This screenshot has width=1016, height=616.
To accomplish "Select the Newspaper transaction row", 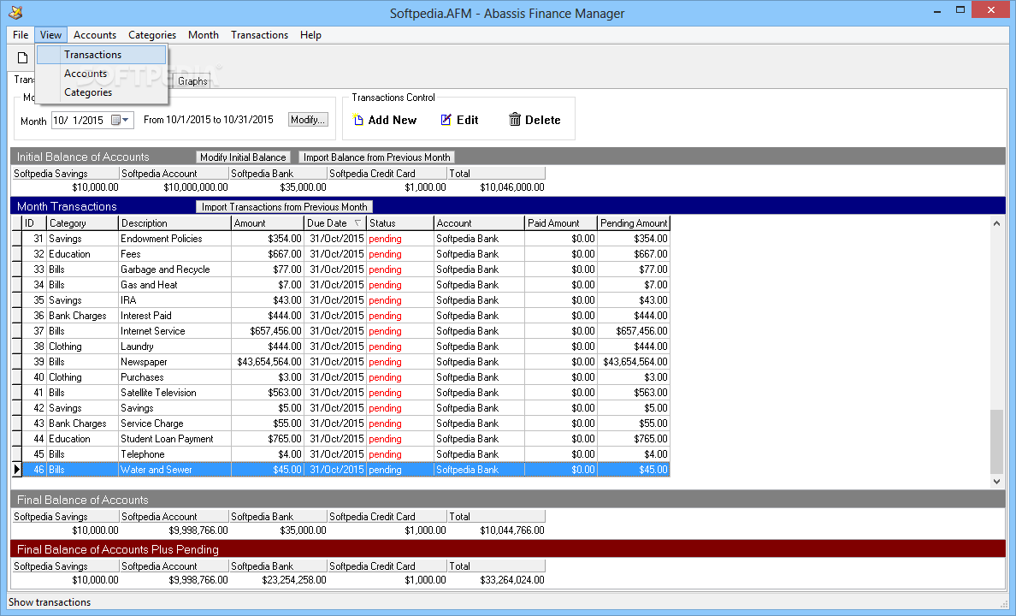I will (346, 362).
